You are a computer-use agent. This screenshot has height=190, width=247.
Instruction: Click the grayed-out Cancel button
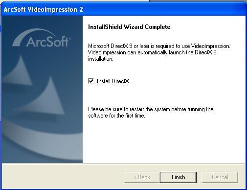pos(220,177)
